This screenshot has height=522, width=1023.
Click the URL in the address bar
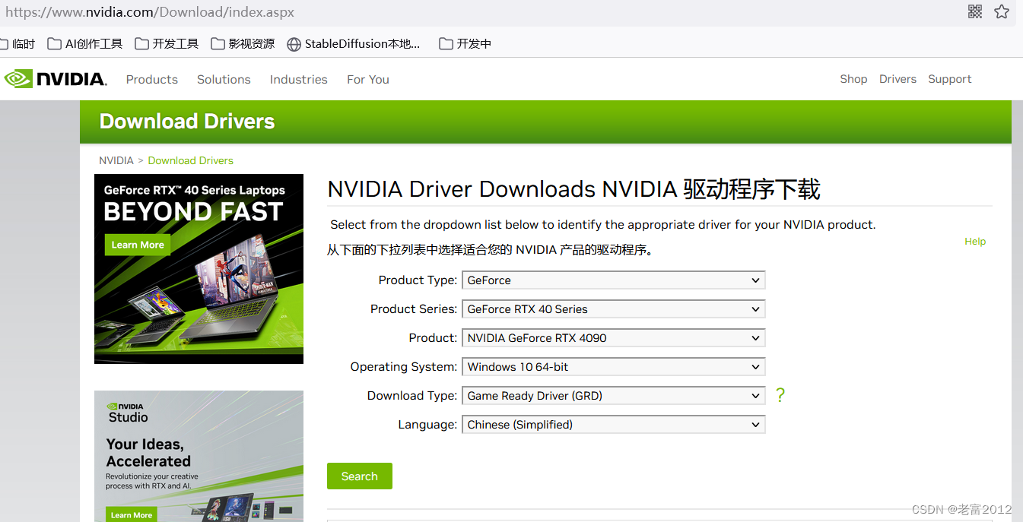point(150,12)
